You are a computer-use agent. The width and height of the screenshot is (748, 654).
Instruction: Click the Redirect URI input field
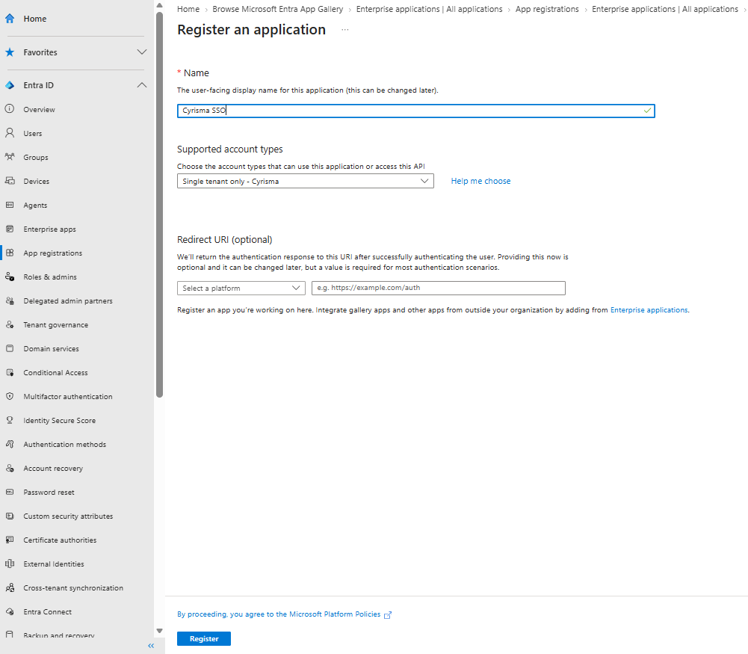click(x=439, y=288)
